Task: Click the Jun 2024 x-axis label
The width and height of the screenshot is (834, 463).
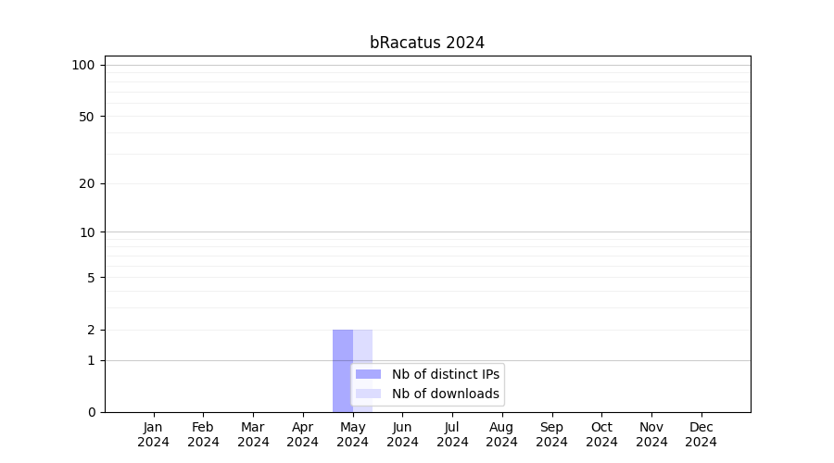Action: pos(402,434)
